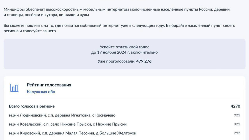249x140 pixels.
Task: Click the до 17 ноября 2024 deadline line
Action: pos(124,52)
